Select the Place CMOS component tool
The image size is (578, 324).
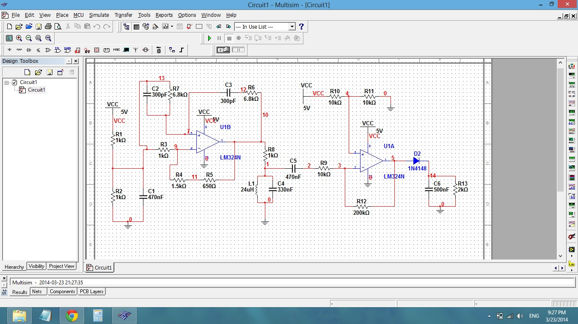point(67,50)
